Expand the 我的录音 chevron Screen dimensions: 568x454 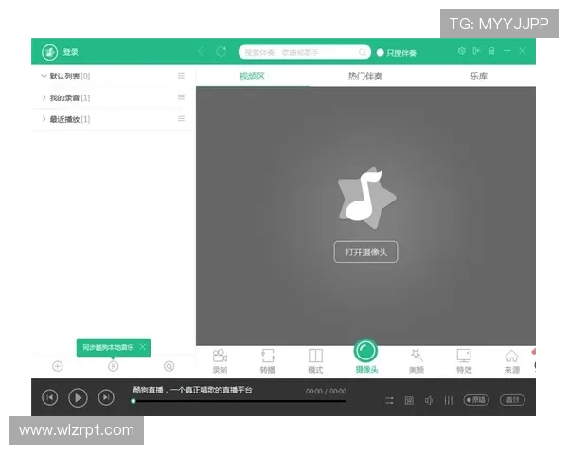(x=44, y=97)
